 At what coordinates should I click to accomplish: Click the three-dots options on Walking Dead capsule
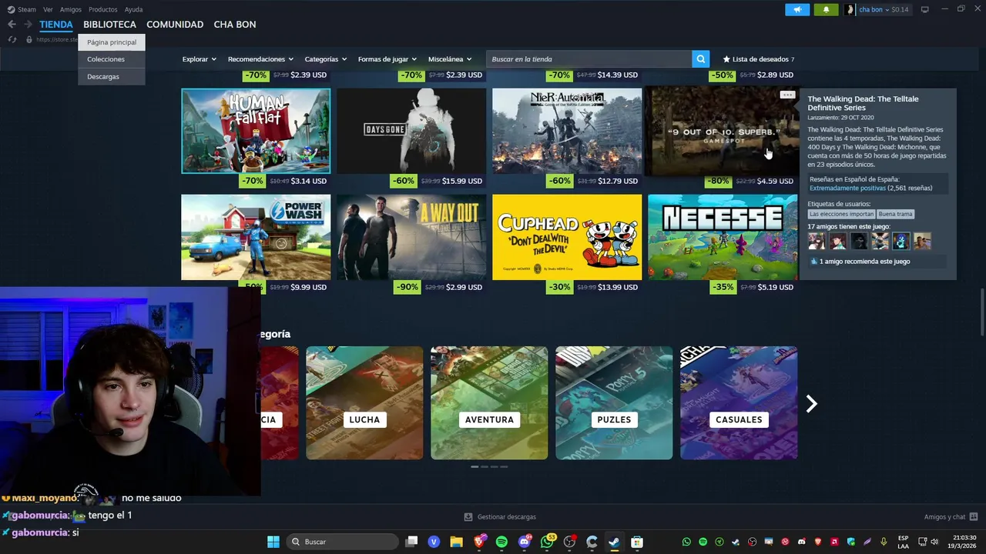[786, 95]
